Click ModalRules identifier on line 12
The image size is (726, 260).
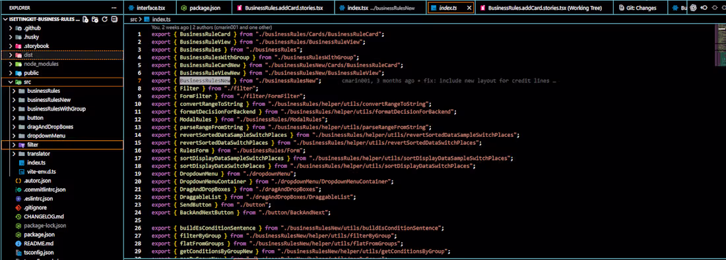[x=195, y=120]
